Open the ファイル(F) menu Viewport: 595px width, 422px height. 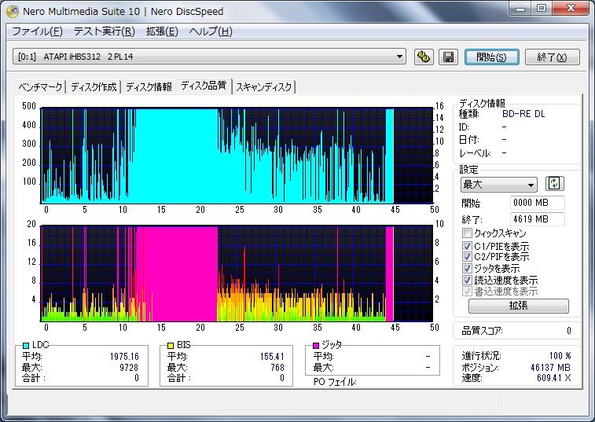[x=37, y=31]
